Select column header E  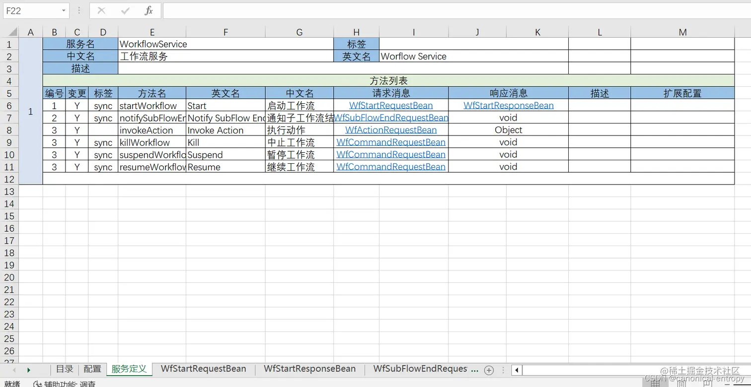[152, 33]
